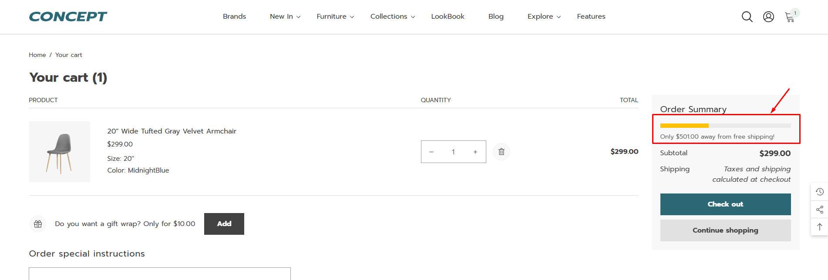Click the Continue shopping button

pyautogui.click(x=725, y=230)
